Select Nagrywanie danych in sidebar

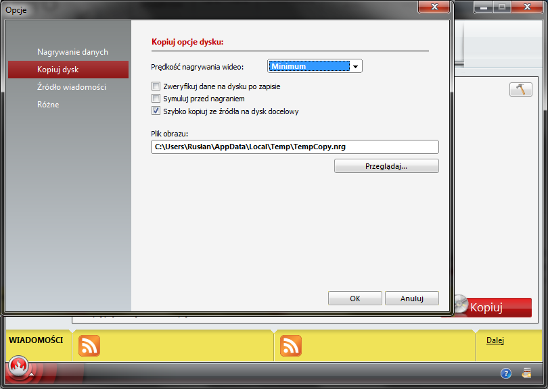coord(72,52)
